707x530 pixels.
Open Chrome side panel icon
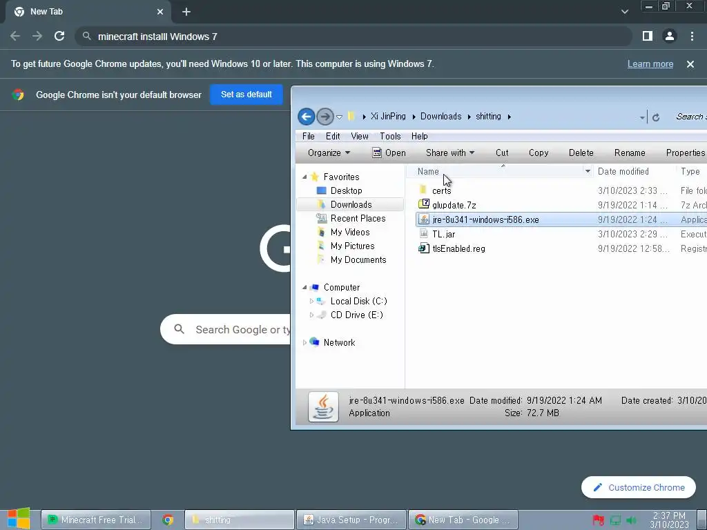click(648, 36)
